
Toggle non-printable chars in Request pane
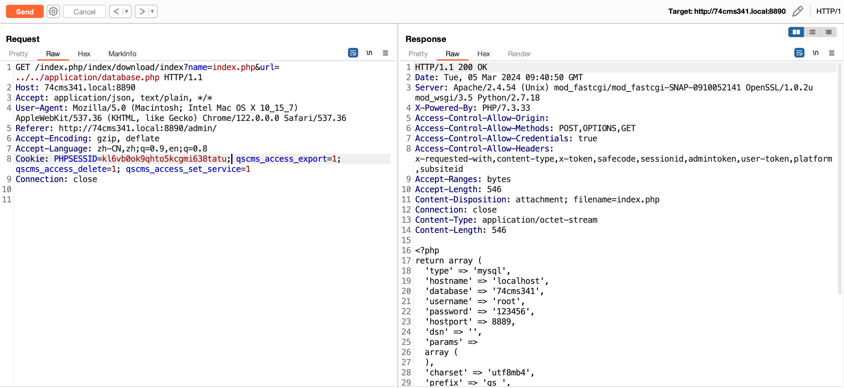[x=369, y=53]
